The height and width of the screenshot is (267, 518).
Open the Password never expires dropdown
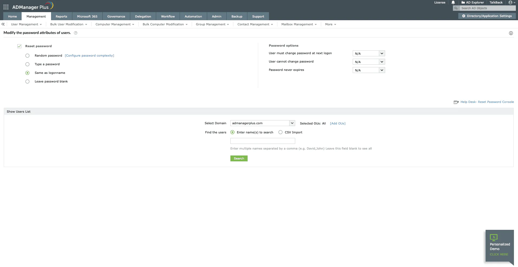(x=381, y=70)
